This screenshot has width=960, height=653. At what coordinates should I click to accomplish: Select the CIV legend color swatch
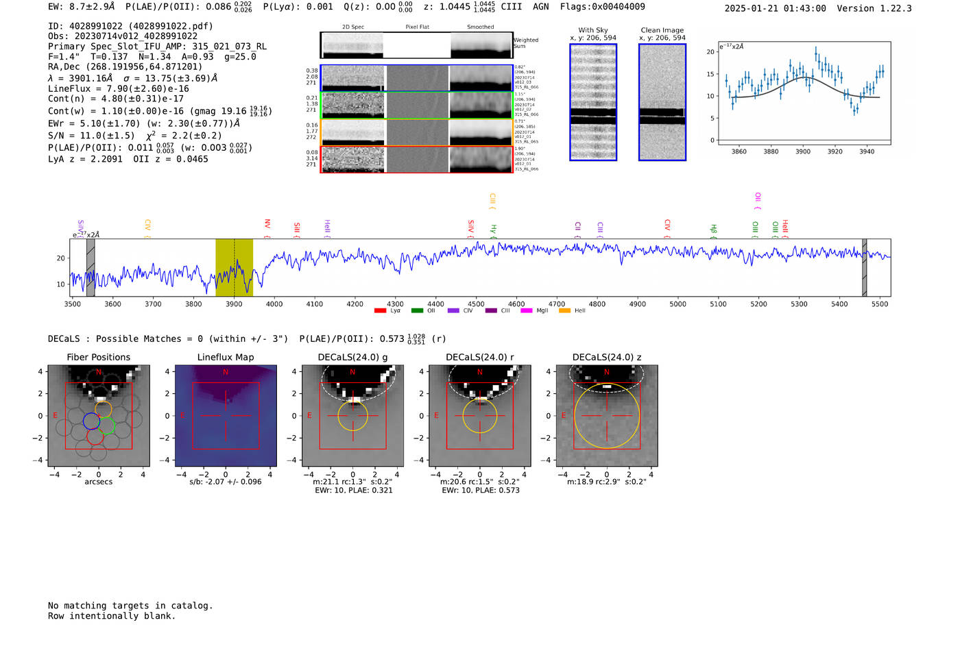click(x=453, y=311)
